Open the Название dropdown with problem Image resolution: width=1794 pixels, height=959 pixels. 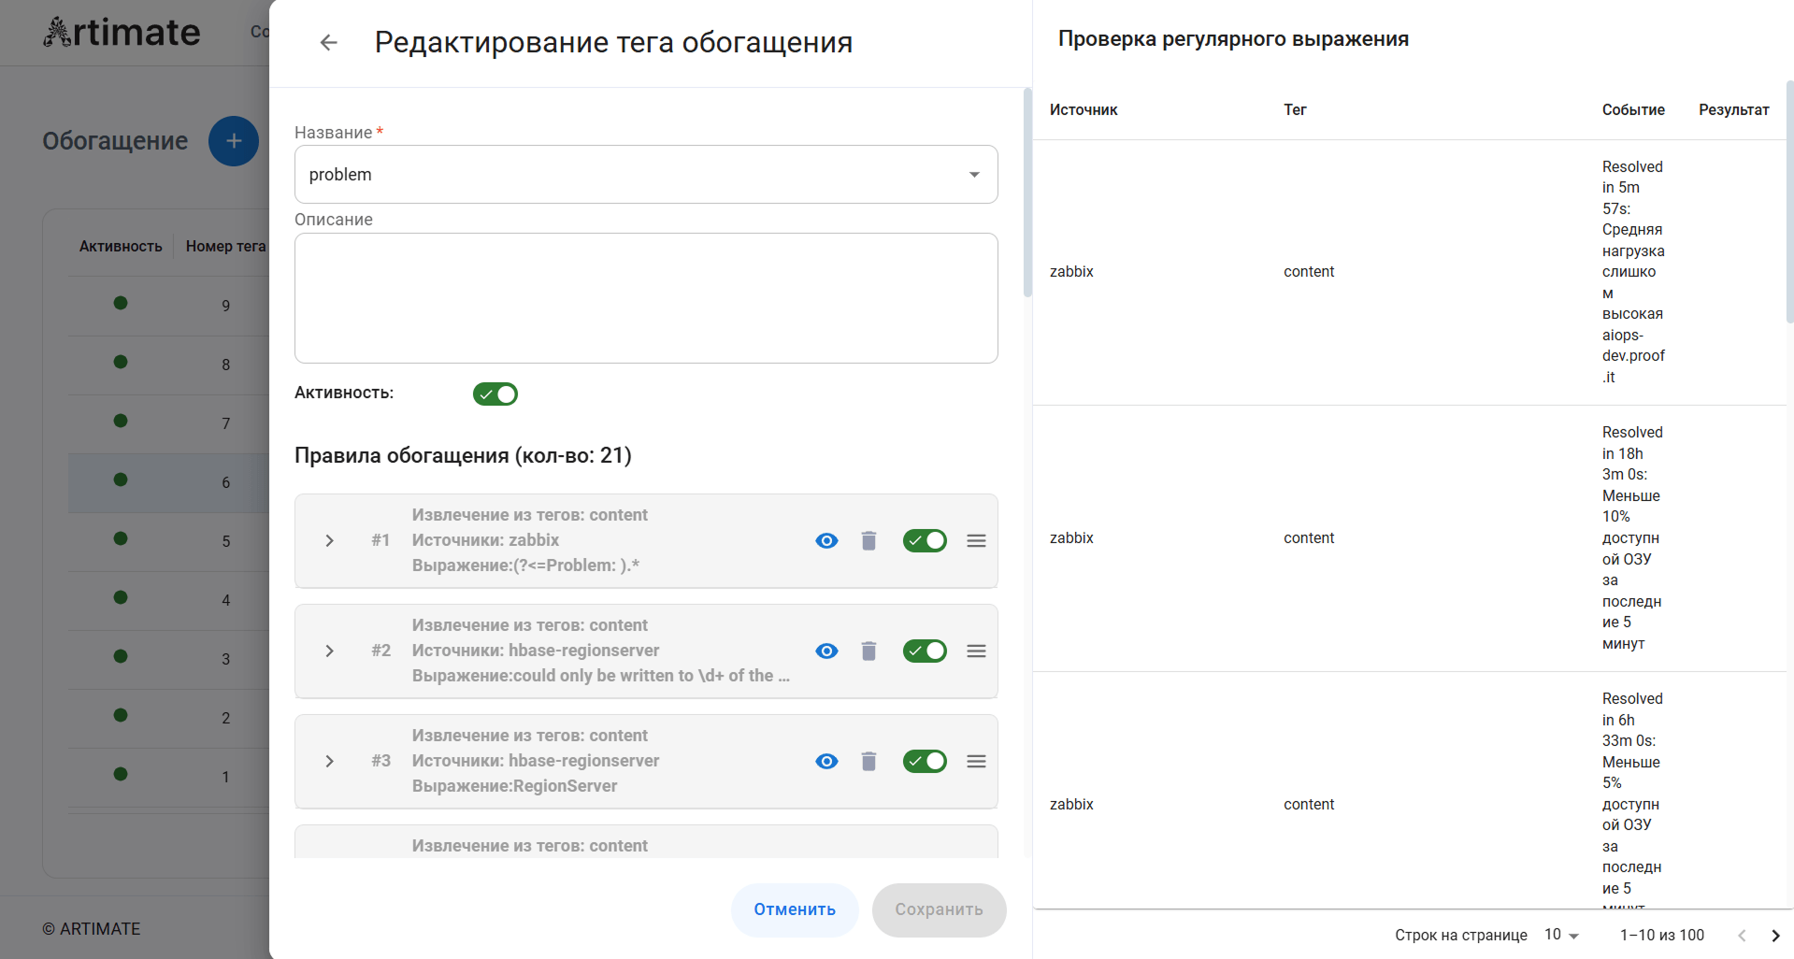point(646,175)
